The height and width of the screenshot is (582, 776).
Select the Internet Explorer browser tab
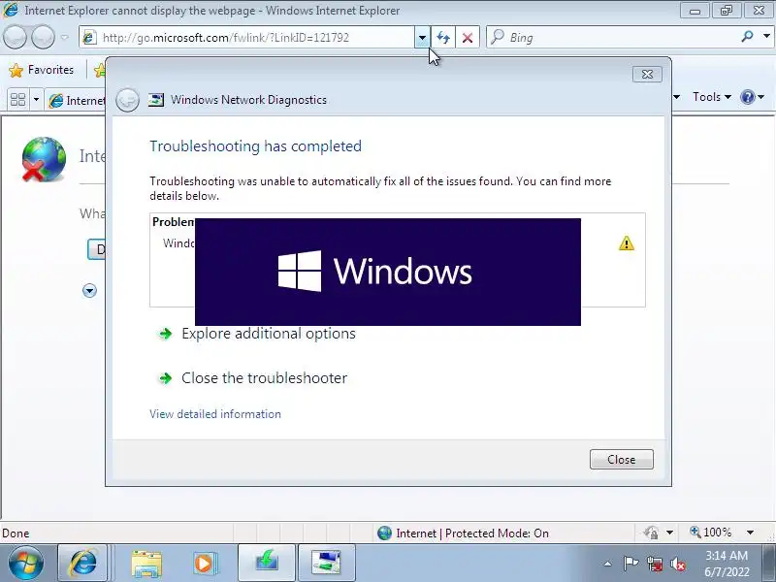click(x=76, y=101)
